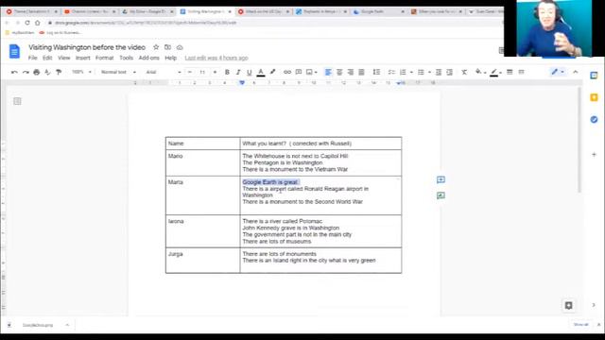Open the Tools menu

(126, 58)
